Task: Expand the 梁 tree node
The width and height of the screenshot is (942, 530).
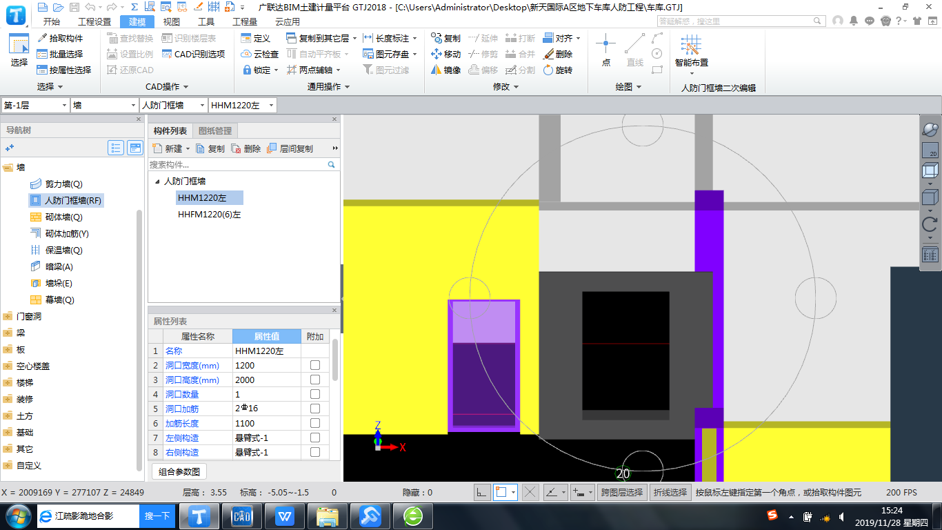Action: coord(8,333)
